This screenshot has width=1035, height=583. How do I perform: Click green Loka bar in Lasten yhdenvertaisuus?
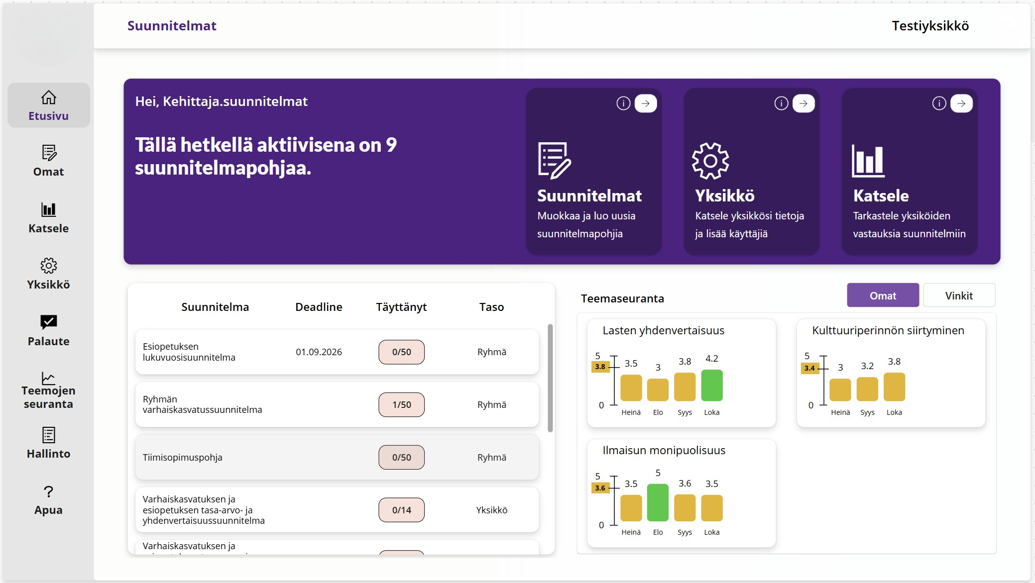(x=711, y=386)
